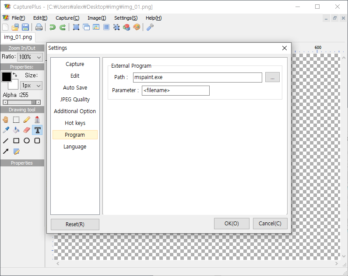The height and width of the screenshot is (276, 348).
Task: Choose the Eyedropper color picker tool
Action: click(x=6, y=130)
